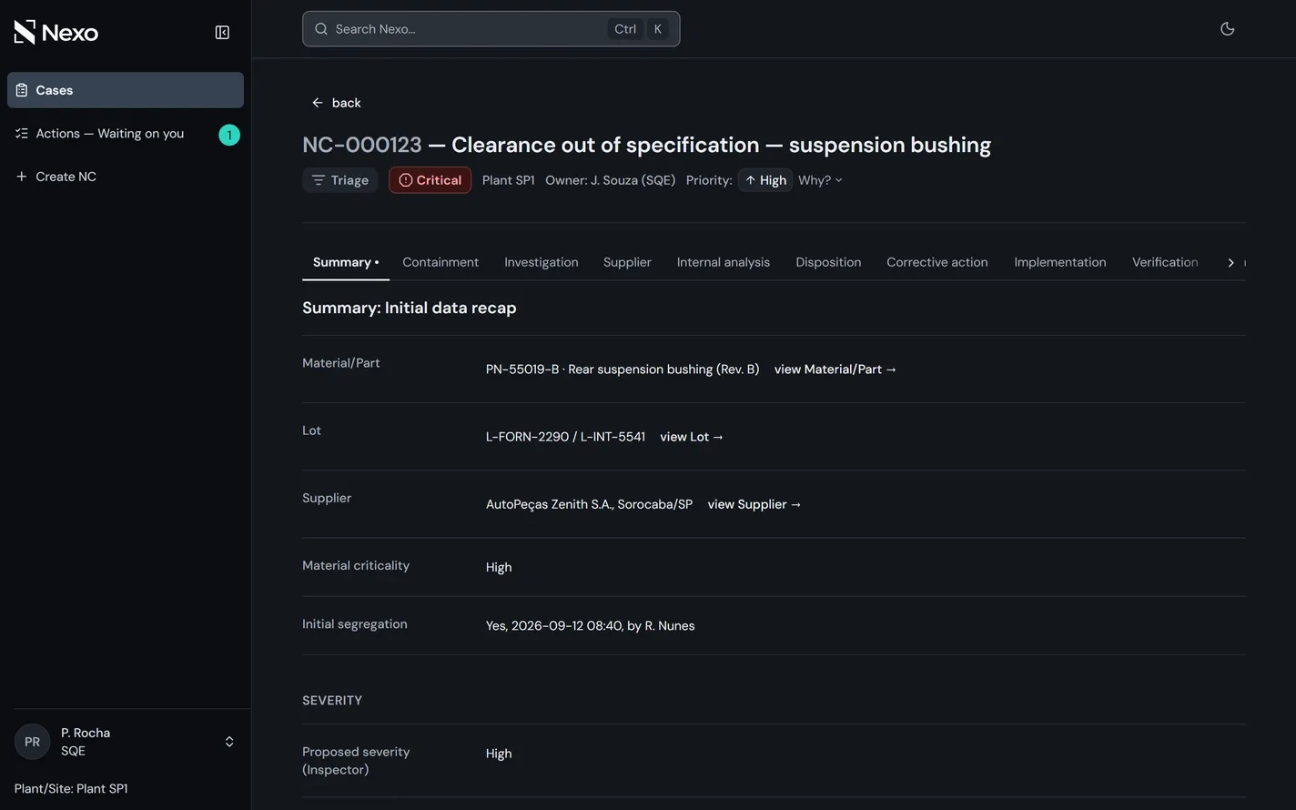Screen dimensions: 1296x810
Task: Open the Cases section
Action: click(x=126, y=90)
